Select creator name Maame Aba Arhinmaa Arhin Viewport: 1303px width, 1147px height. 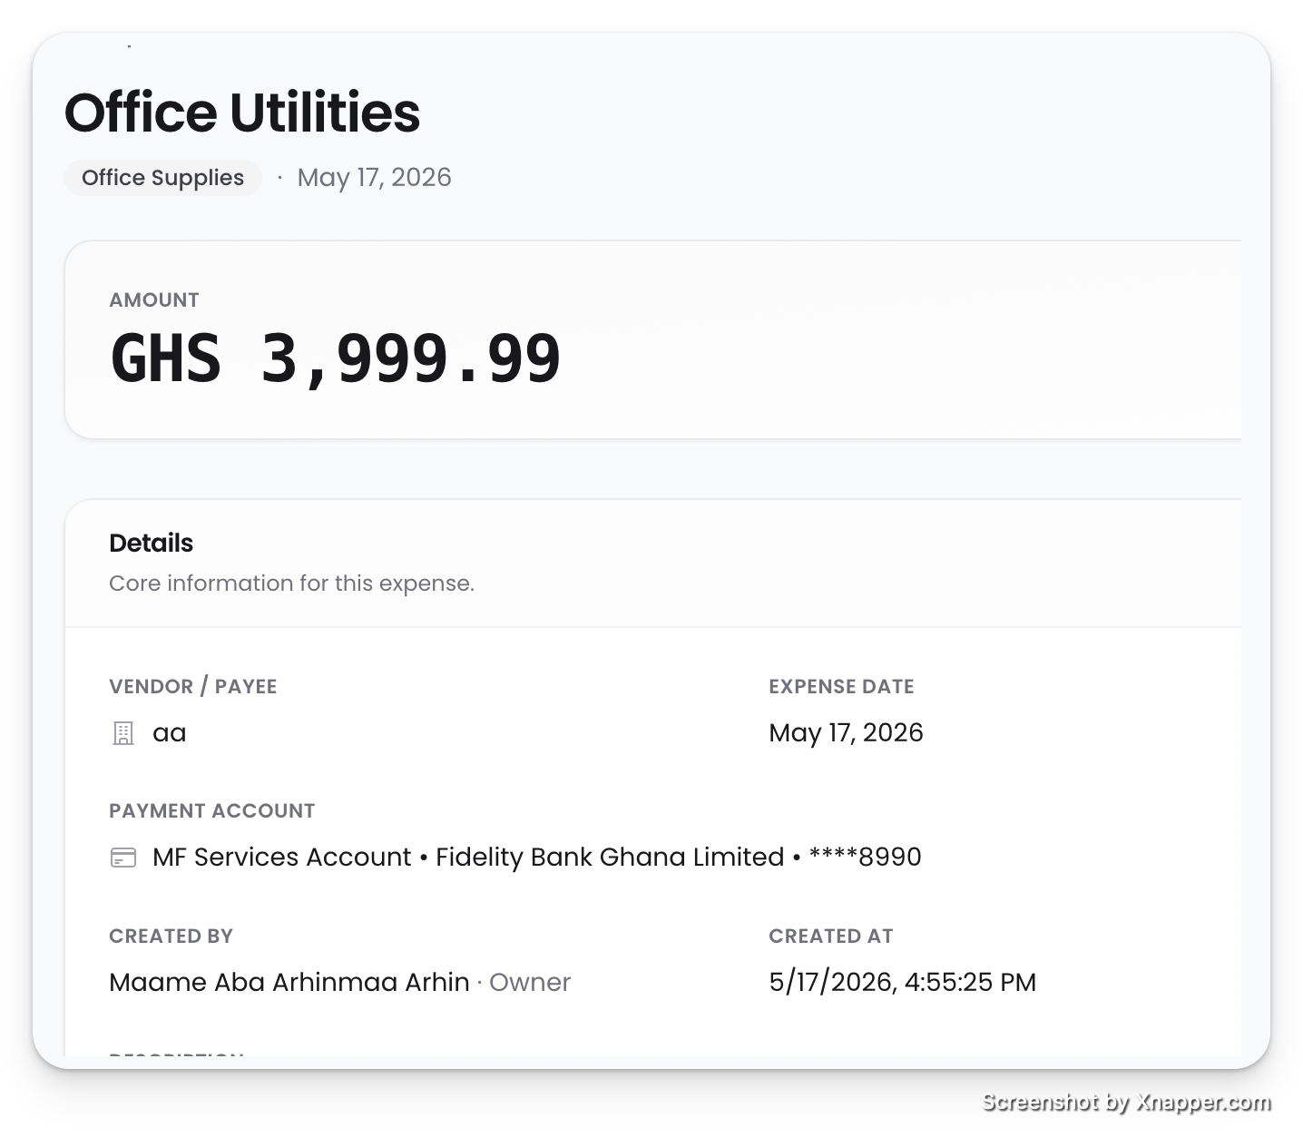point(289,983)
